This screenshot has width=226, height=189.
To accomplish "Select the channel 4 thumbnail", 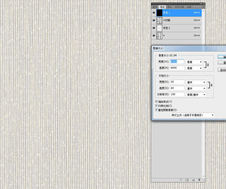I will (159, 36).
